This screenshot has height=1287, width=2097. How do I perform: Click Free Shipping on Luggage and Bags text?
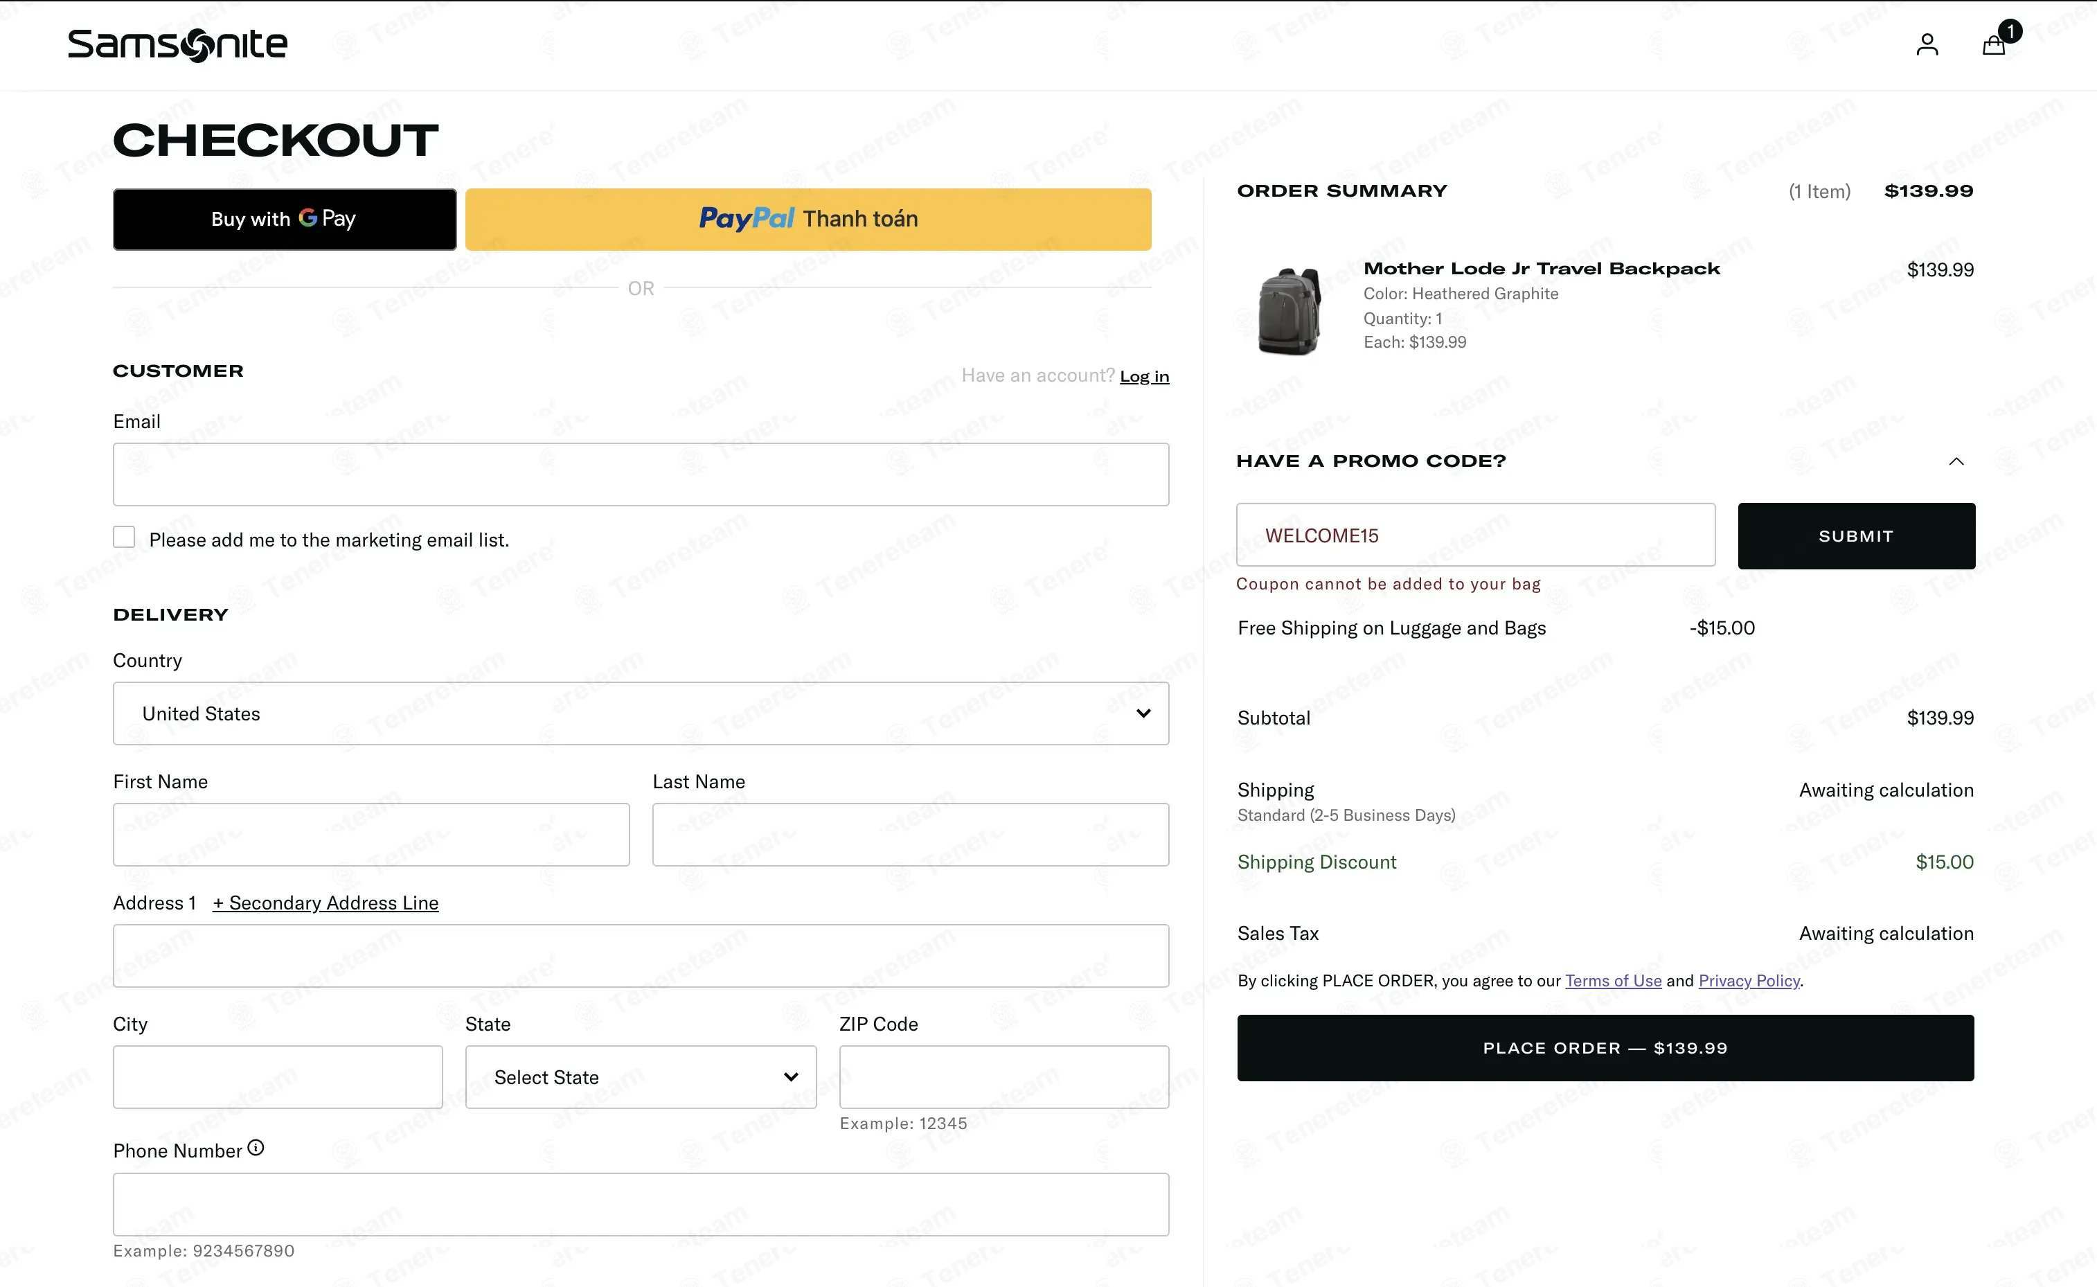(1391, 628)
